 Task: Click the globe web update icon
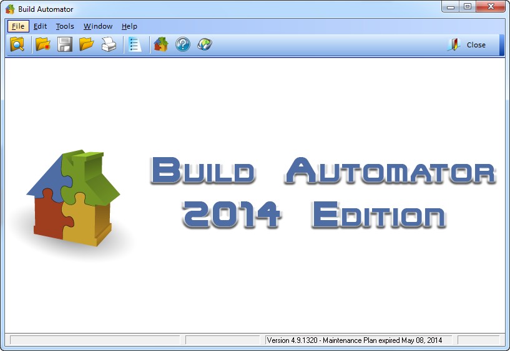pyautogui.click(x=205, y=44)
